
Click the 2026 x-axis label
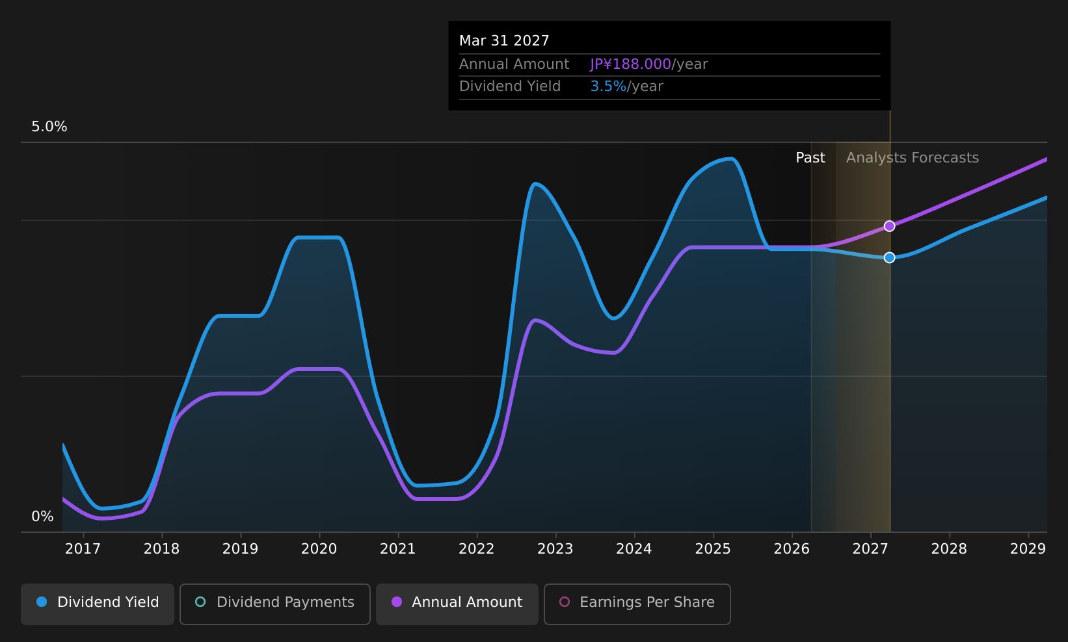click(792, 549)
